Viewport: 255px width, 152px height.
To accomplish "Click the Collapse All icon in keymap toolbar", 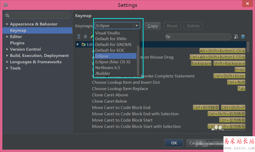I will pos(85,36).
